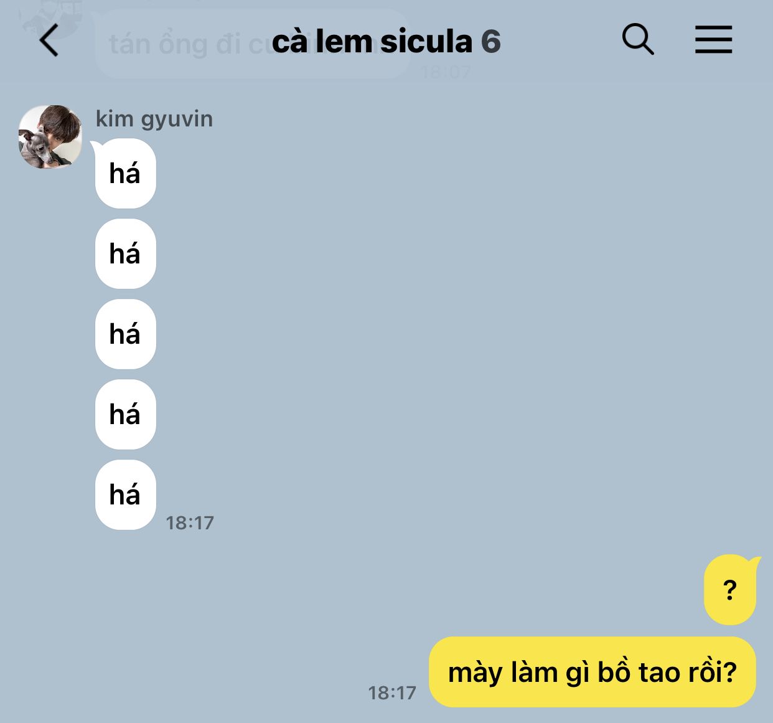
Task: Select the fourth há message bubble
Action: pos(125,414)
